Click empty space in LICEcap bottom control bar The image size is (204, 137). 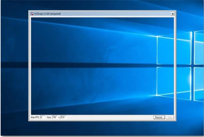[x=109, y=117]
